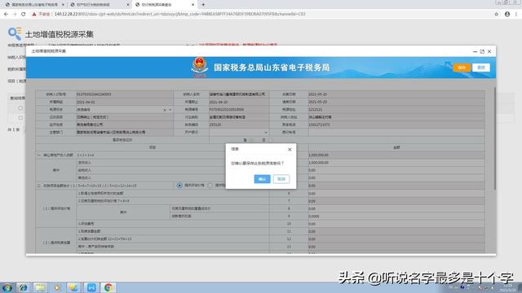Screen dimensions: 522x293
Task: Click the white button beside the orange one
Action: tap(480, 68)
